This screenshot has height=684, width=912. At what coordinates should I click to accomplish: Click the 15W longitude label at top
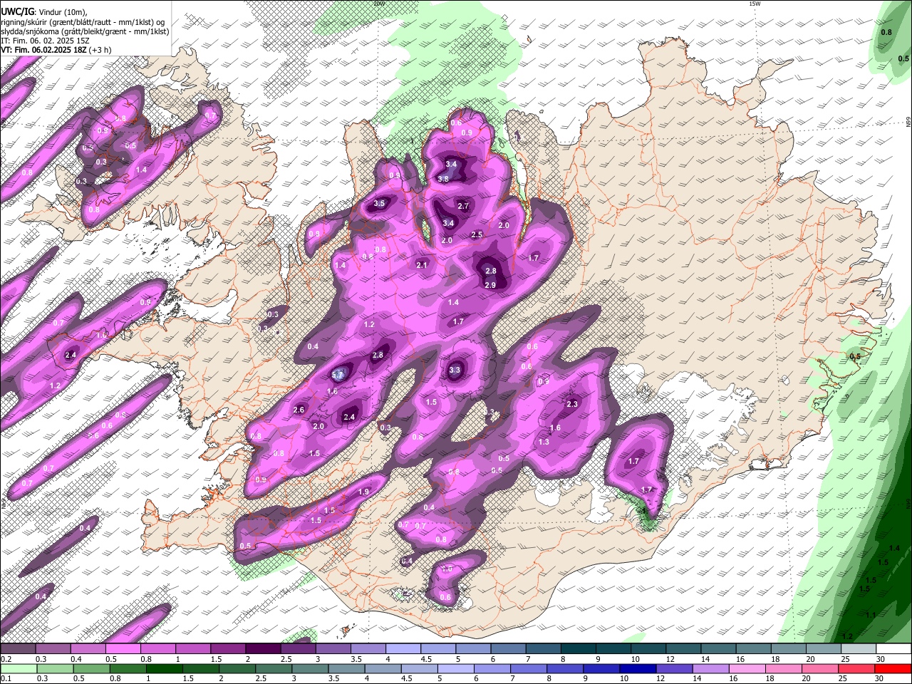[x=754, y=4]
